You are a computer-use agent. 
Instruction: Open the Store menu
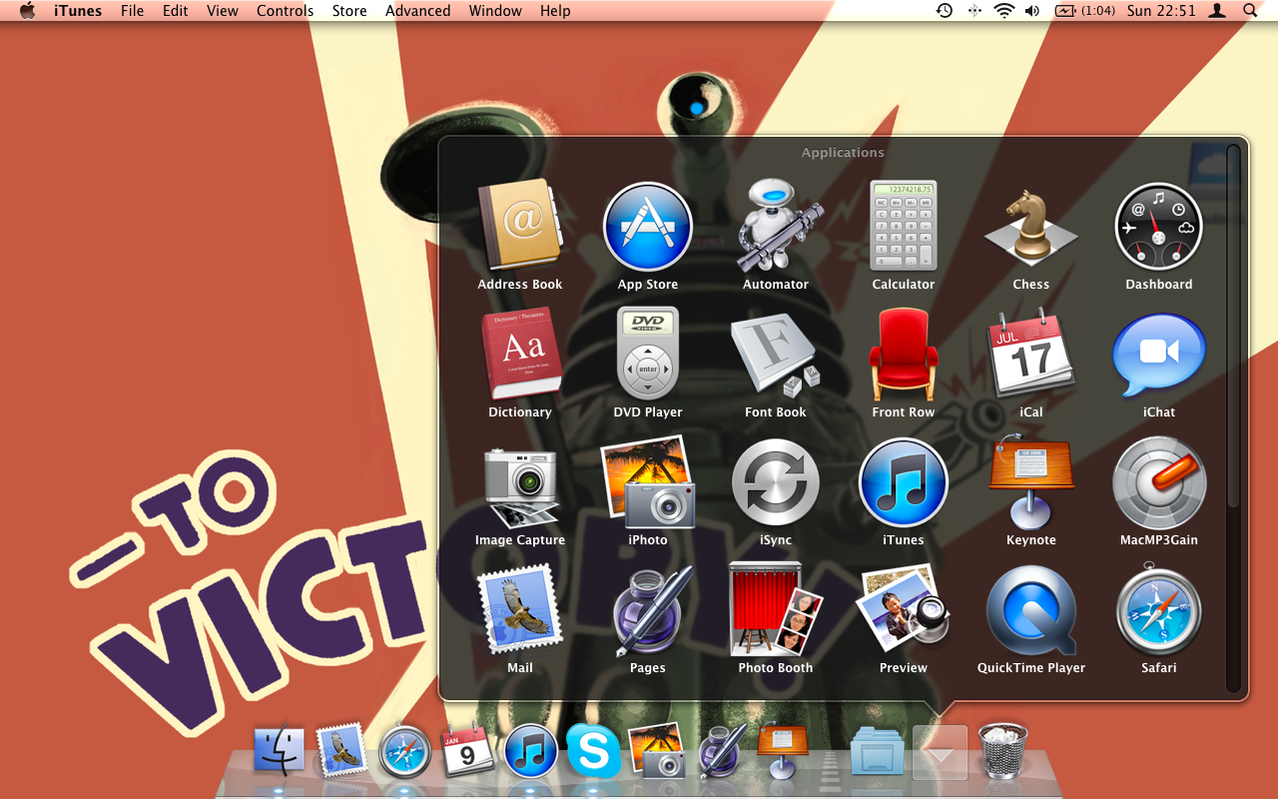click(349, 11)
